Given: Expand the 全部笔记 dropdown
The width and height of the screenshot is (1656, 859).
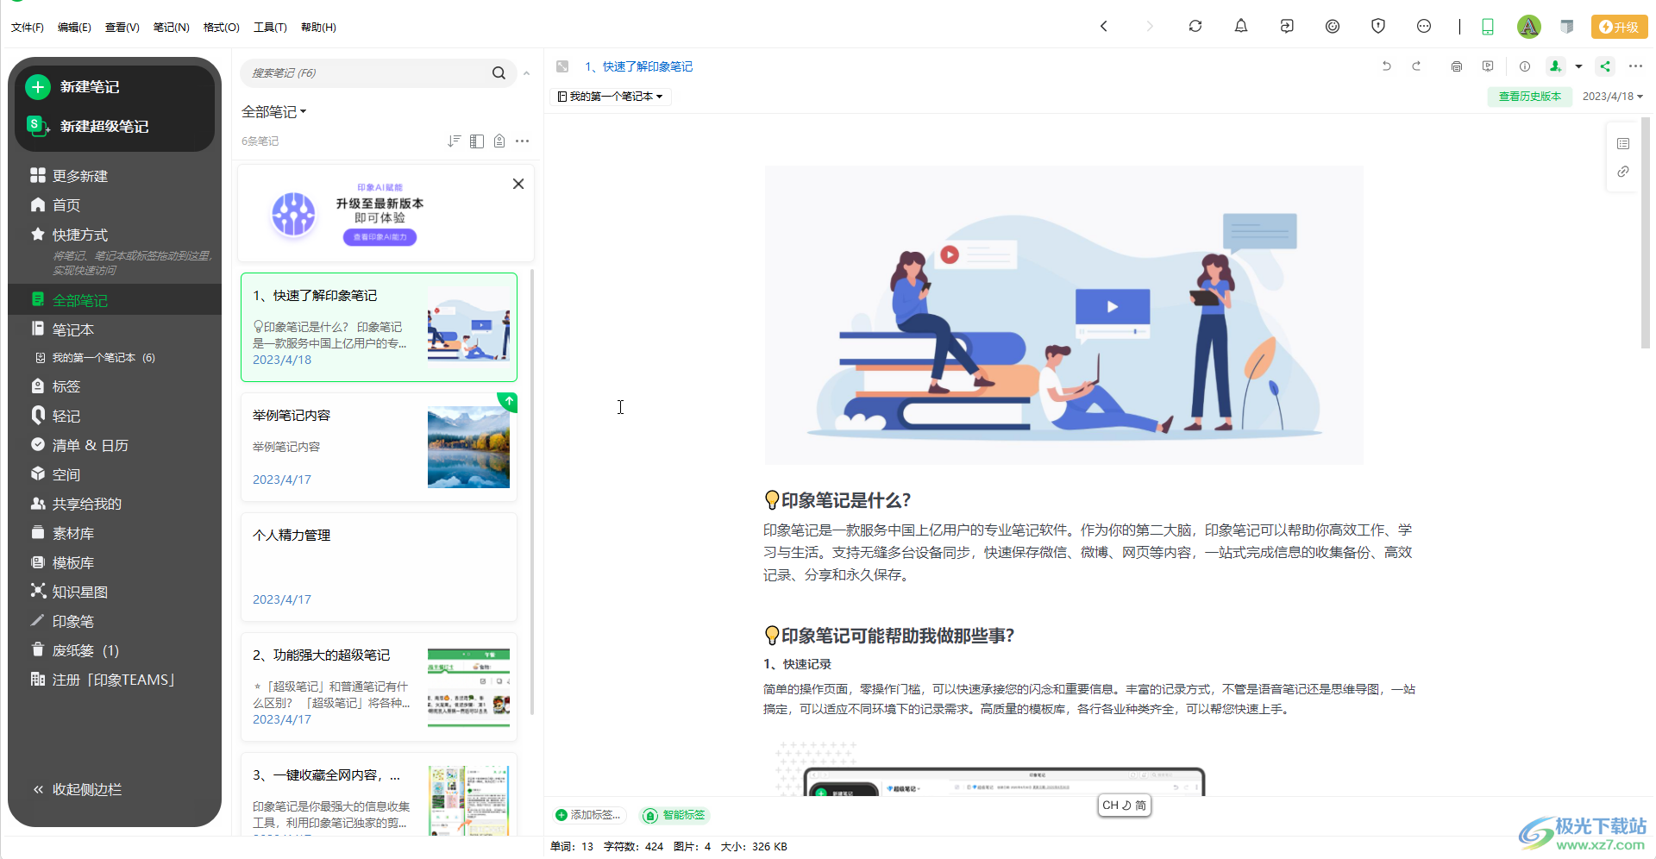Looking at the screenshot, I should pyautogui.click(x=274, y=111).
